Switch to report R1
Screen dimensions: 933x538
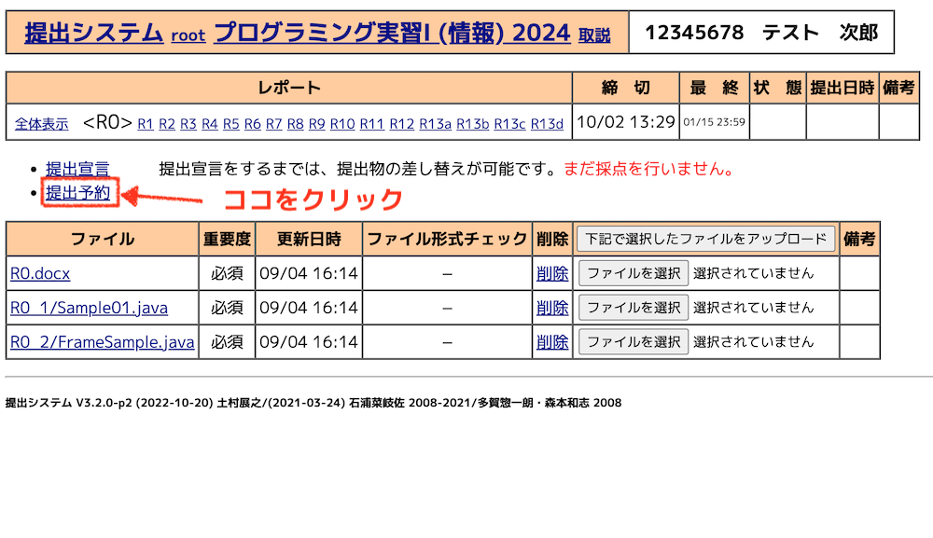pyautogui.click(x=146, y=124)
